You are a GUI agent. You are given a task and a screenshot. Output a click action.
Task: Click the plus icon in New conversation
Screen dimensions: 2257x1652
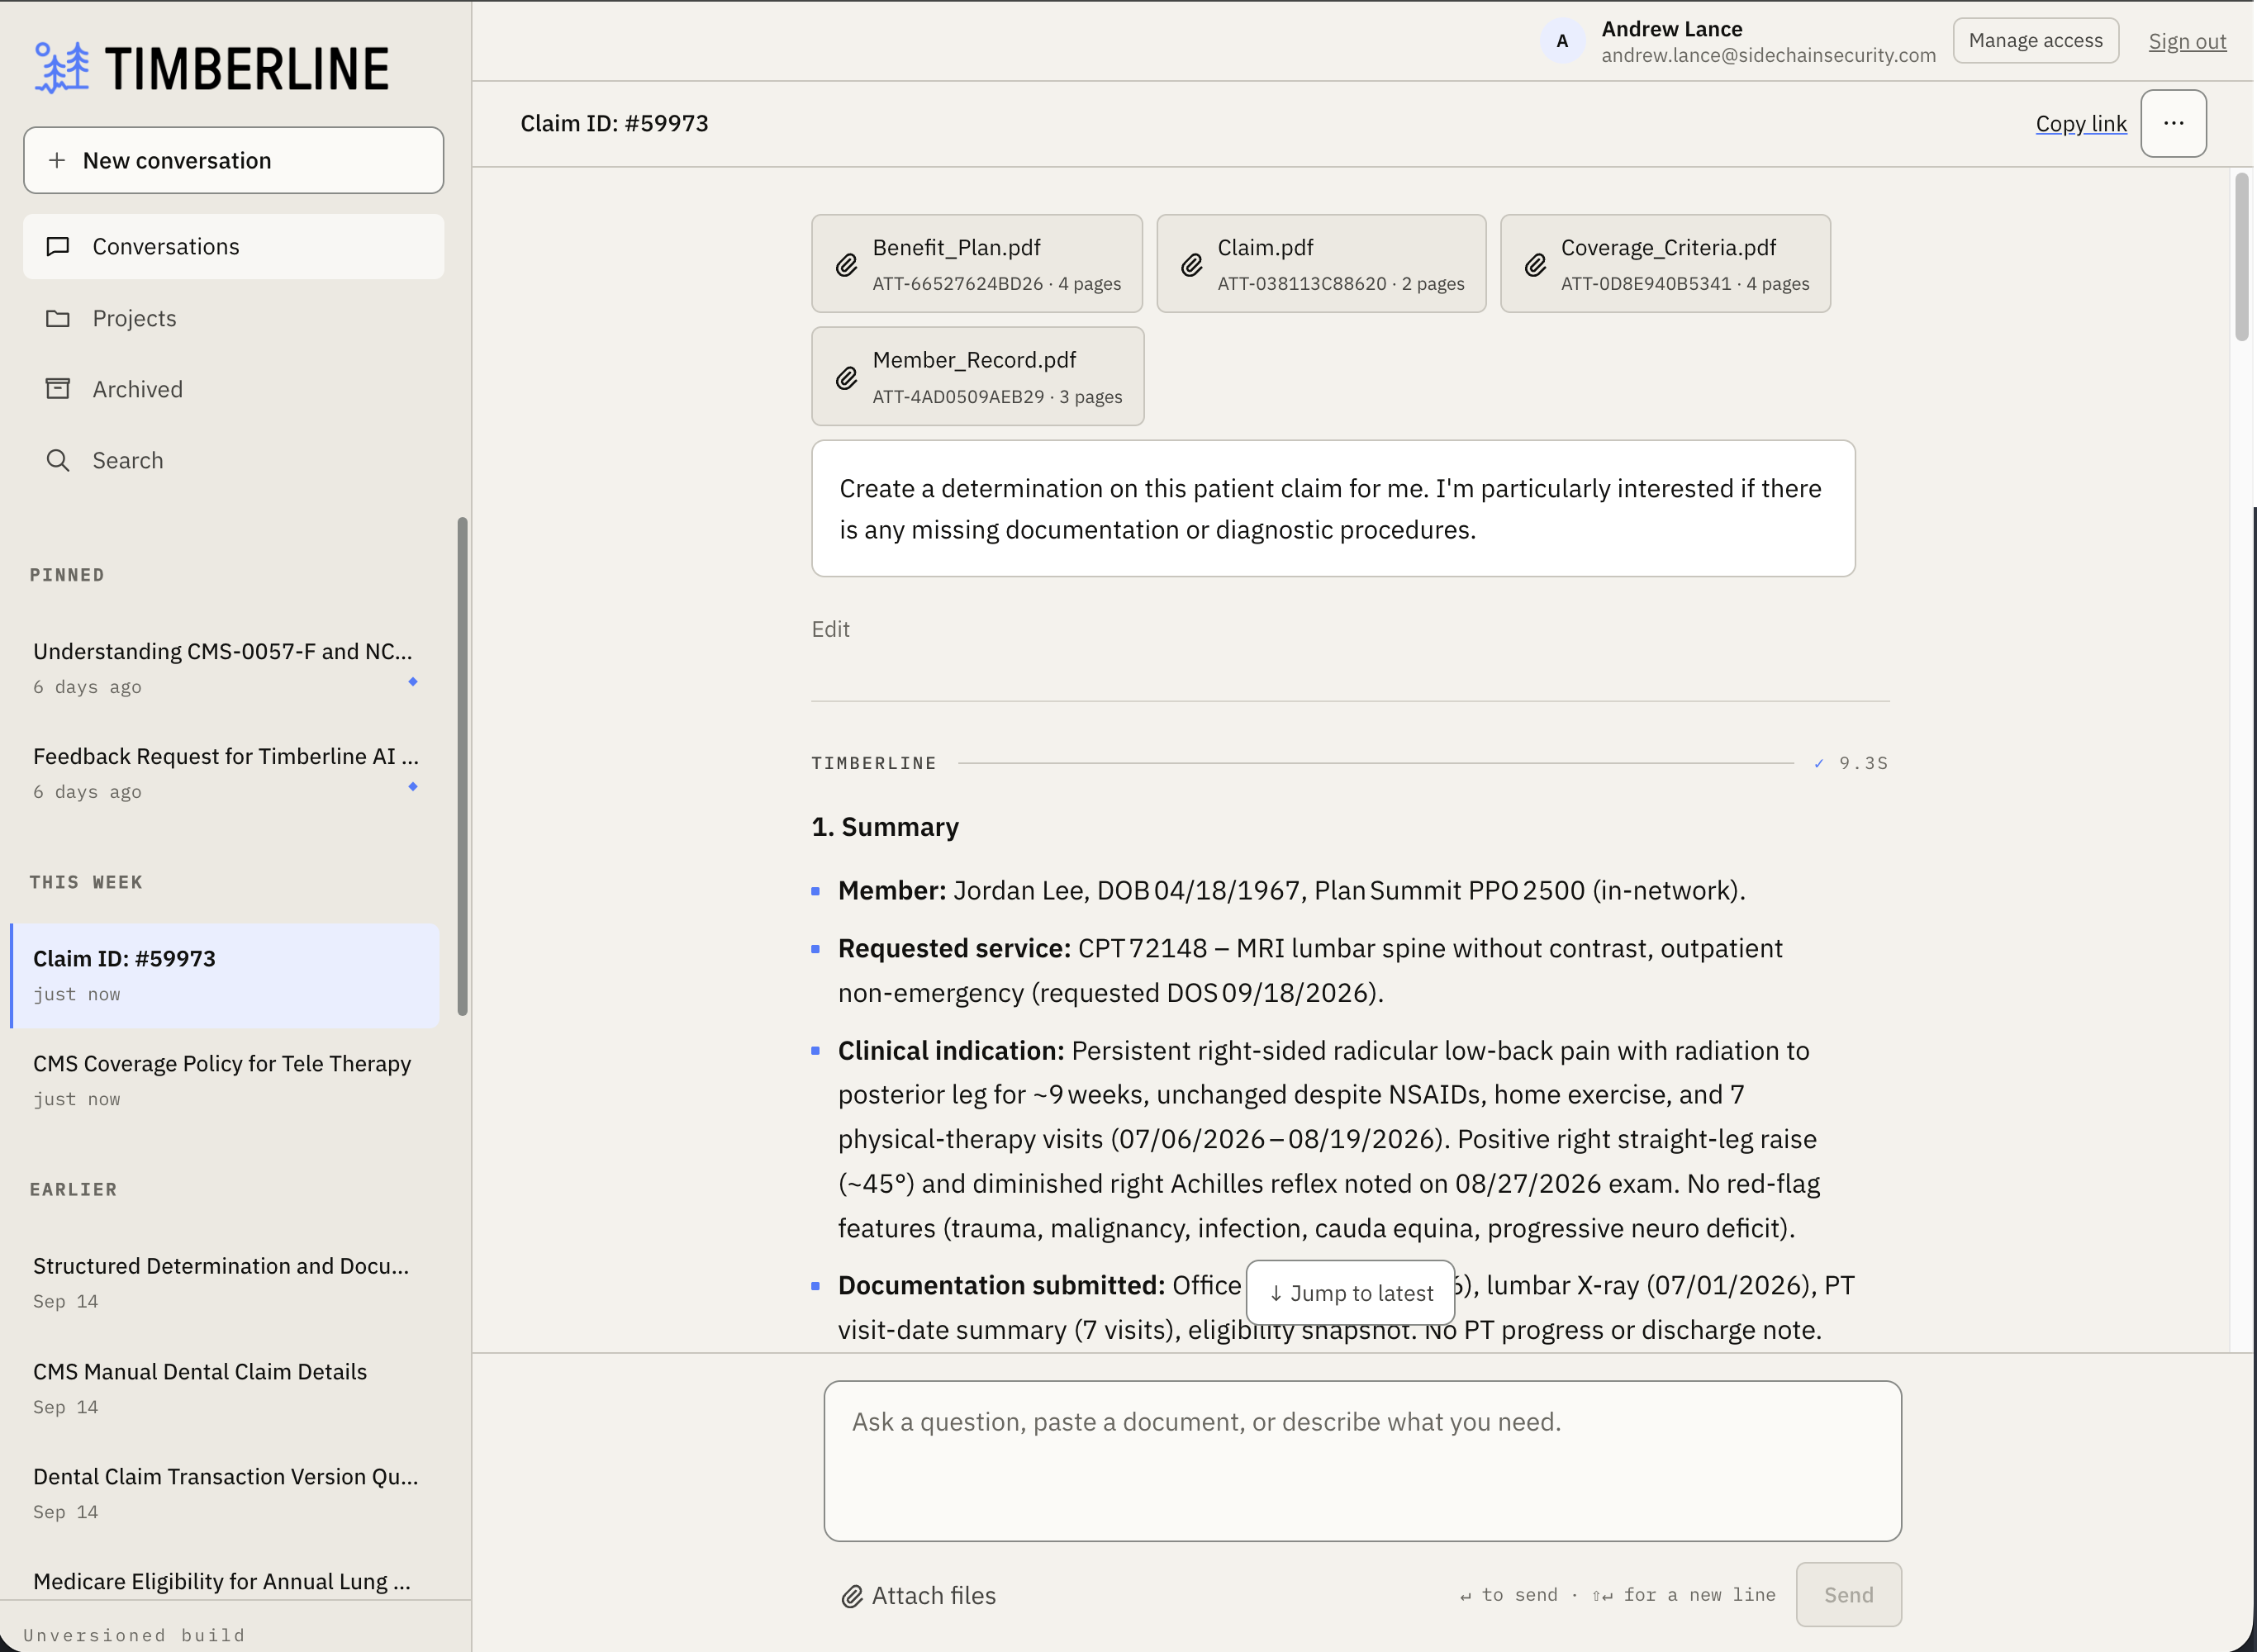tap(57, 160)
